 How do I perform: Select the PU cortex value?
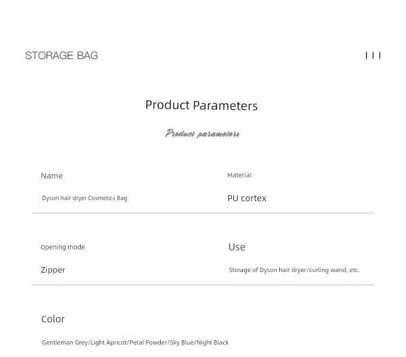(x=247, y=198)
